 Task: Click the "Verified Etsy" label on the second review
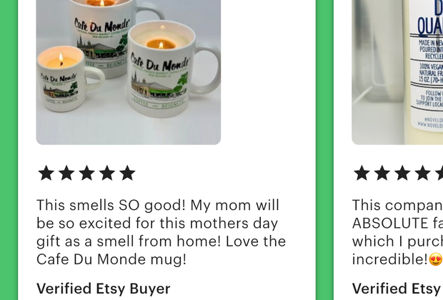tap(397, 289)
